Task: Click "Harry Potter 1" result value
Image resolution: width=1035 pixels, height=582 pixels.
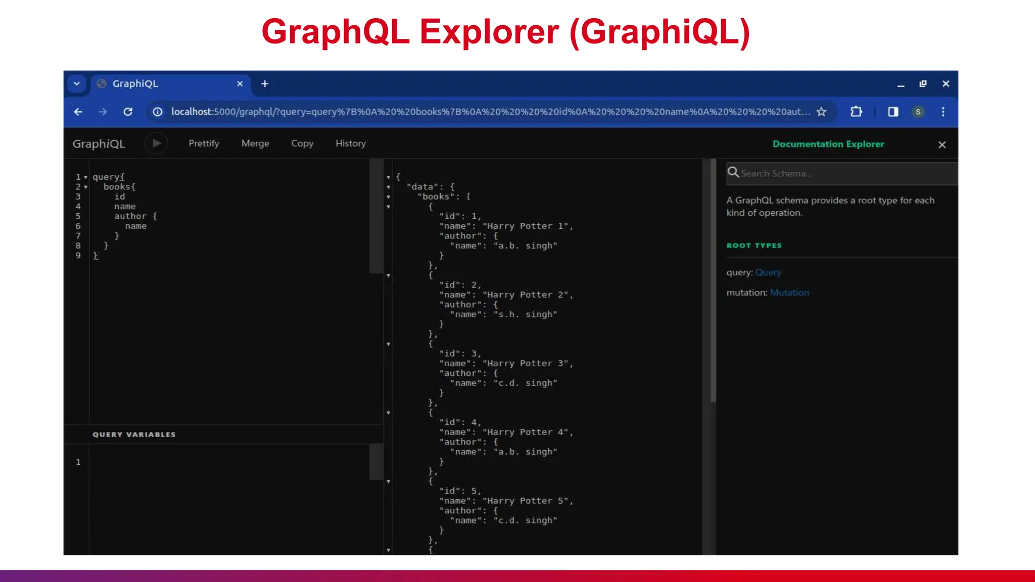Action: (525, 226)
